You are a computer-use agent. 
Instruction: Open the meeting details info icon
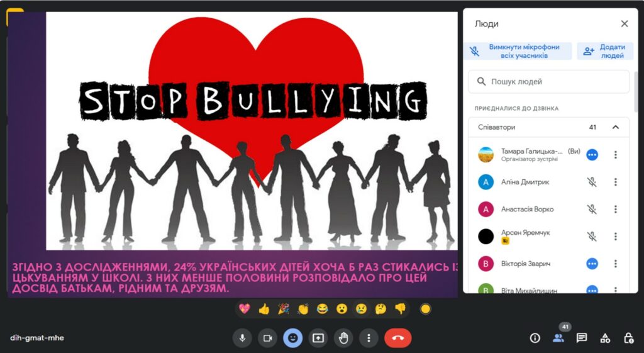pos(535,338)
